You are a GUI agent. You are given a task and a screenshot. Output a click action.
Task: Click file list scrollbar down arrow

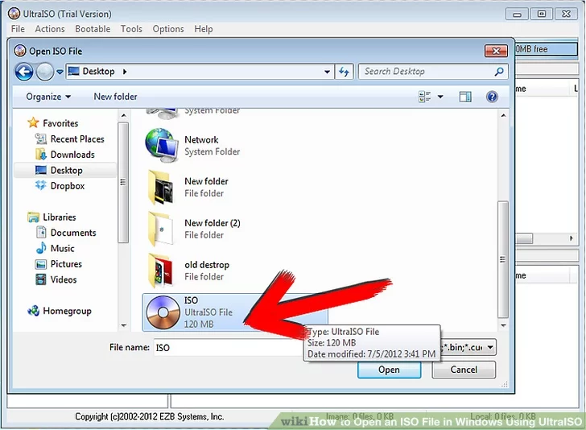503,325
